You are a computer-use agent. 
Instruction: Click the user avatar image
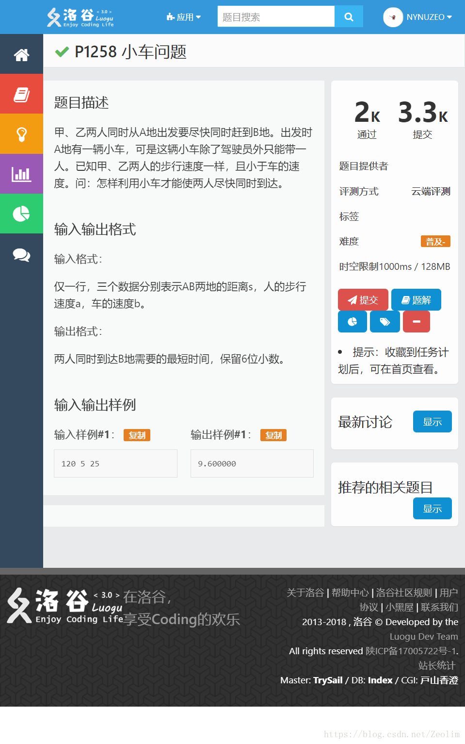coord(393,17)
